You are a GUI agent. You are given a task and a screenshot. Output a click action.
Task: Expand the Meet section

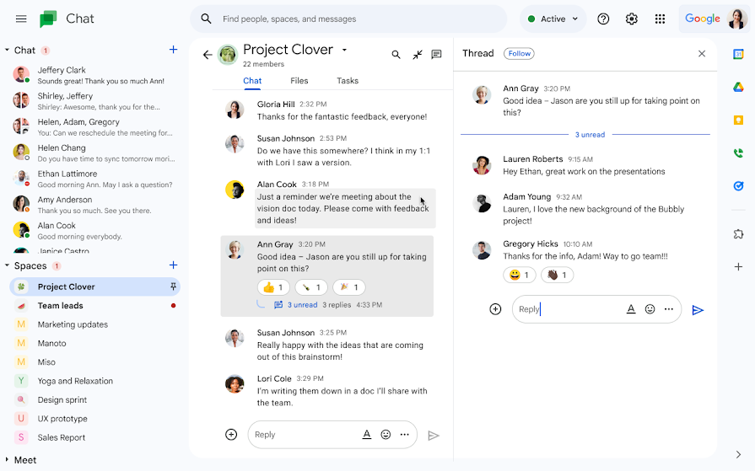coord(7,459)
